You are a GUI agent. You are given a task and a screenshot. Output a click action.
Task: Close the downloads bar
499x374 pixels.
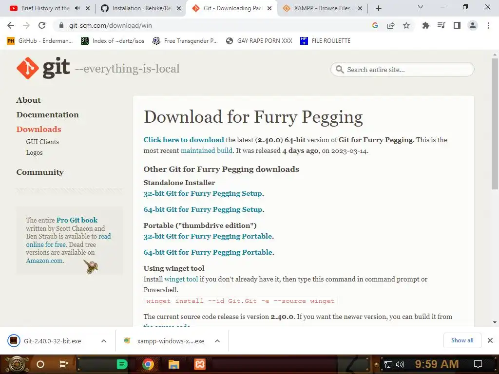[x=490, y=340]
